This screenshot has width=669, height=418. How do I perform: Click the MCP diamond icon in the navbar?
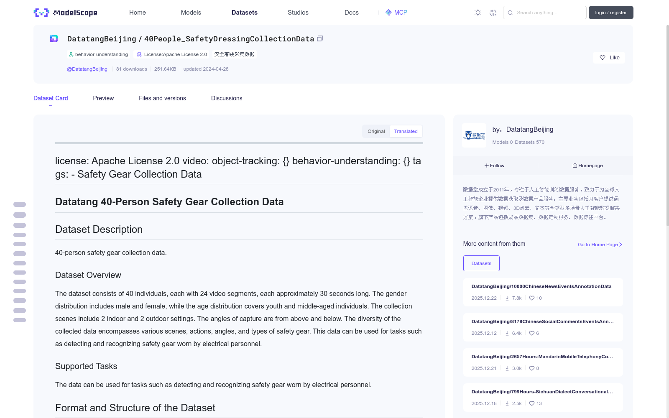click(x=388, y=13)
